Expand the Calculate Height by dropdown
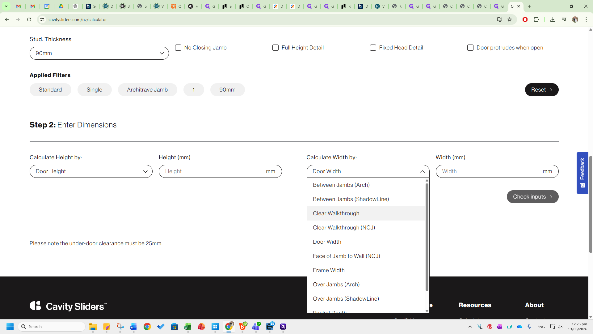Screen dimensions: 593x334 pos(91,171)
